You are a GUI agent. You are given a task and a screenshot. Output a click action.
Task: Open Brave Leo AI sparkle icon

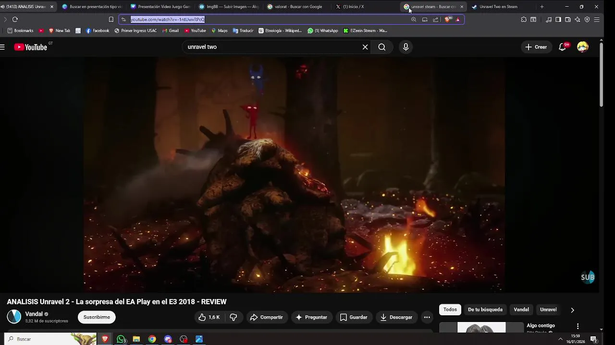(578, 20)
